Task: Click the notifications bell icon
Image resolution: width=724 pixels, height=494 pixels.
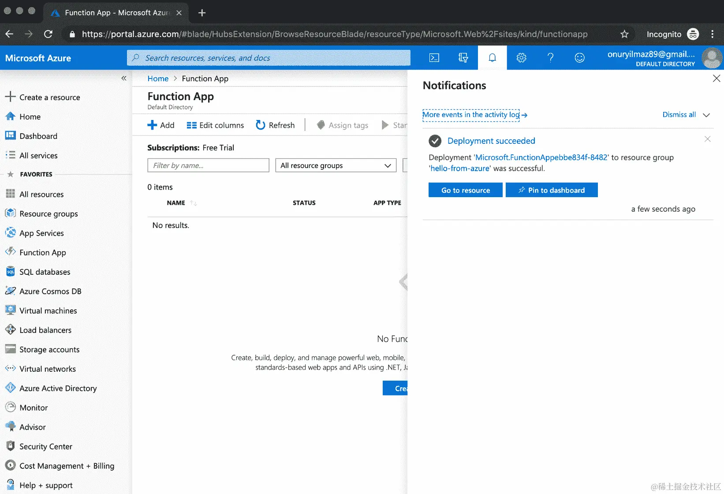Action: pyautogui.click(x=492, y=58)
